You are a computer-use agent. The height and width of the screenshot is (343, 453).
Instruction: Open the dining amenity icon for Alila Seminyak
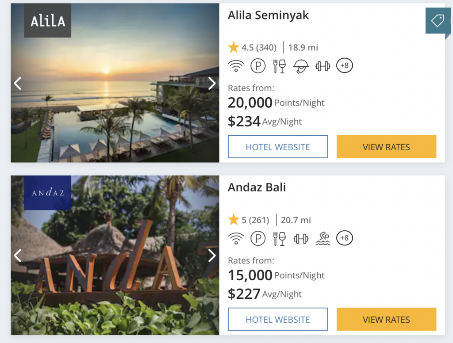[x=280, y=65]
